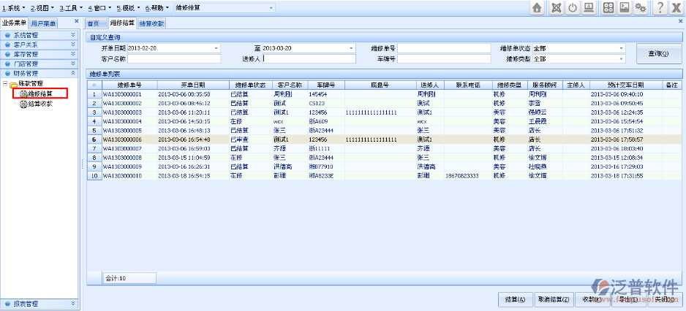
Task: Collapse the 账款管理 tree folder
Action: (5, 84)
